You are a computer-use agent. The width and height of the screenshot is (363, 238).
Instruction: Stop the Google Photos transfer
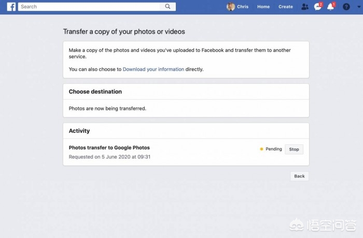(294, 149)
